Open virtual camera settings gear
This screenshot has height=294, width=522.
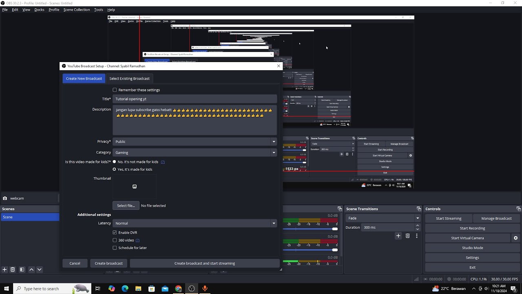point(515,238)
